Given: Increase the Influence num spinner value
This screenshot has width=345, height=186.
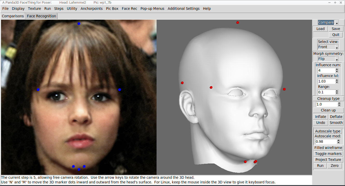Looking at the screenshot, I should (337, 69).
